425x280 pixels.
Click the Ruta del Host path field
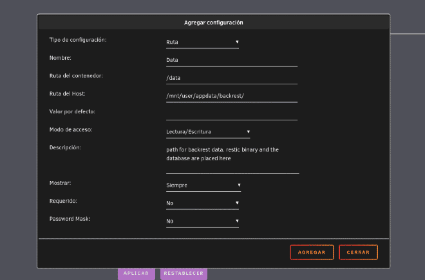(232, 96)
